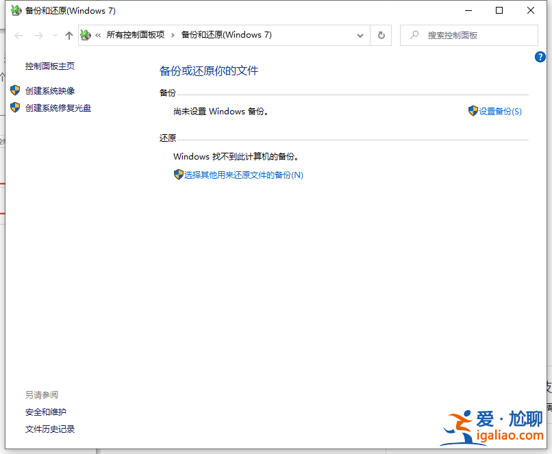This screenshot has height=454, width=552.
Task: Click the shield icon next to 创建系统映像
Action: click(15, 90)
